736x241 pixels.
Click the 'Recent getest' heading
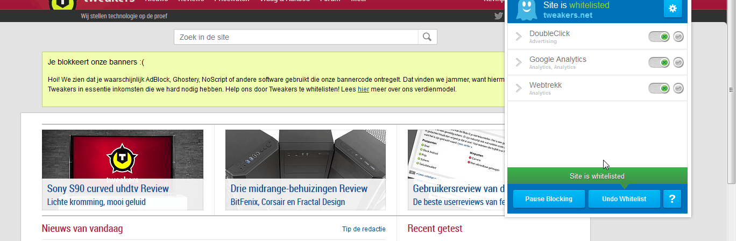(435, 229)
